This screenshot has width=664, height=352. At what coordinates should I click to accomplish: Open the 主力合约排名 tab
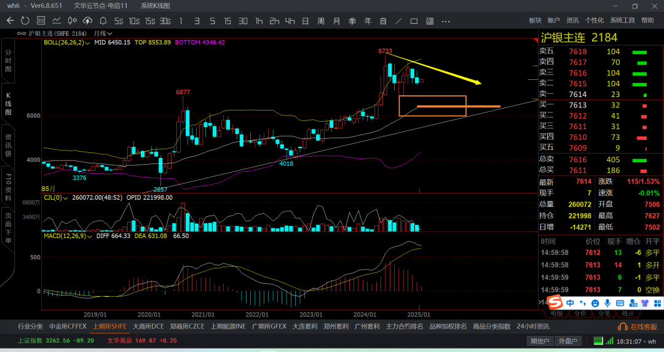tap(405, 327)
